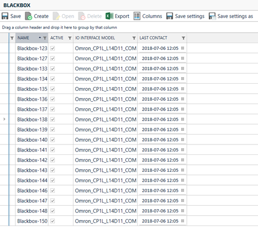258x231 pixels.
Task: Open the filter dropdown on LAST CONTACT column
Action: (x=183, y=38)
